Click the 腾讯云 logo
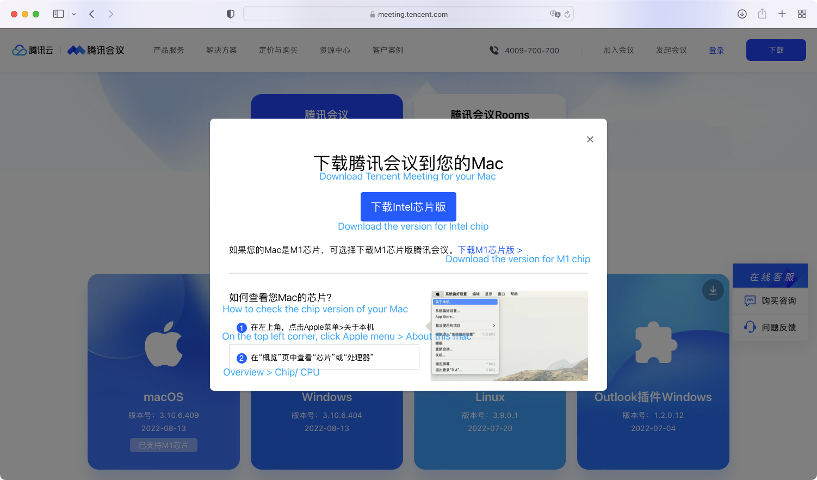The height and width of the screenshot is (480, 817). pyautogui.click(x=33, y=50)
